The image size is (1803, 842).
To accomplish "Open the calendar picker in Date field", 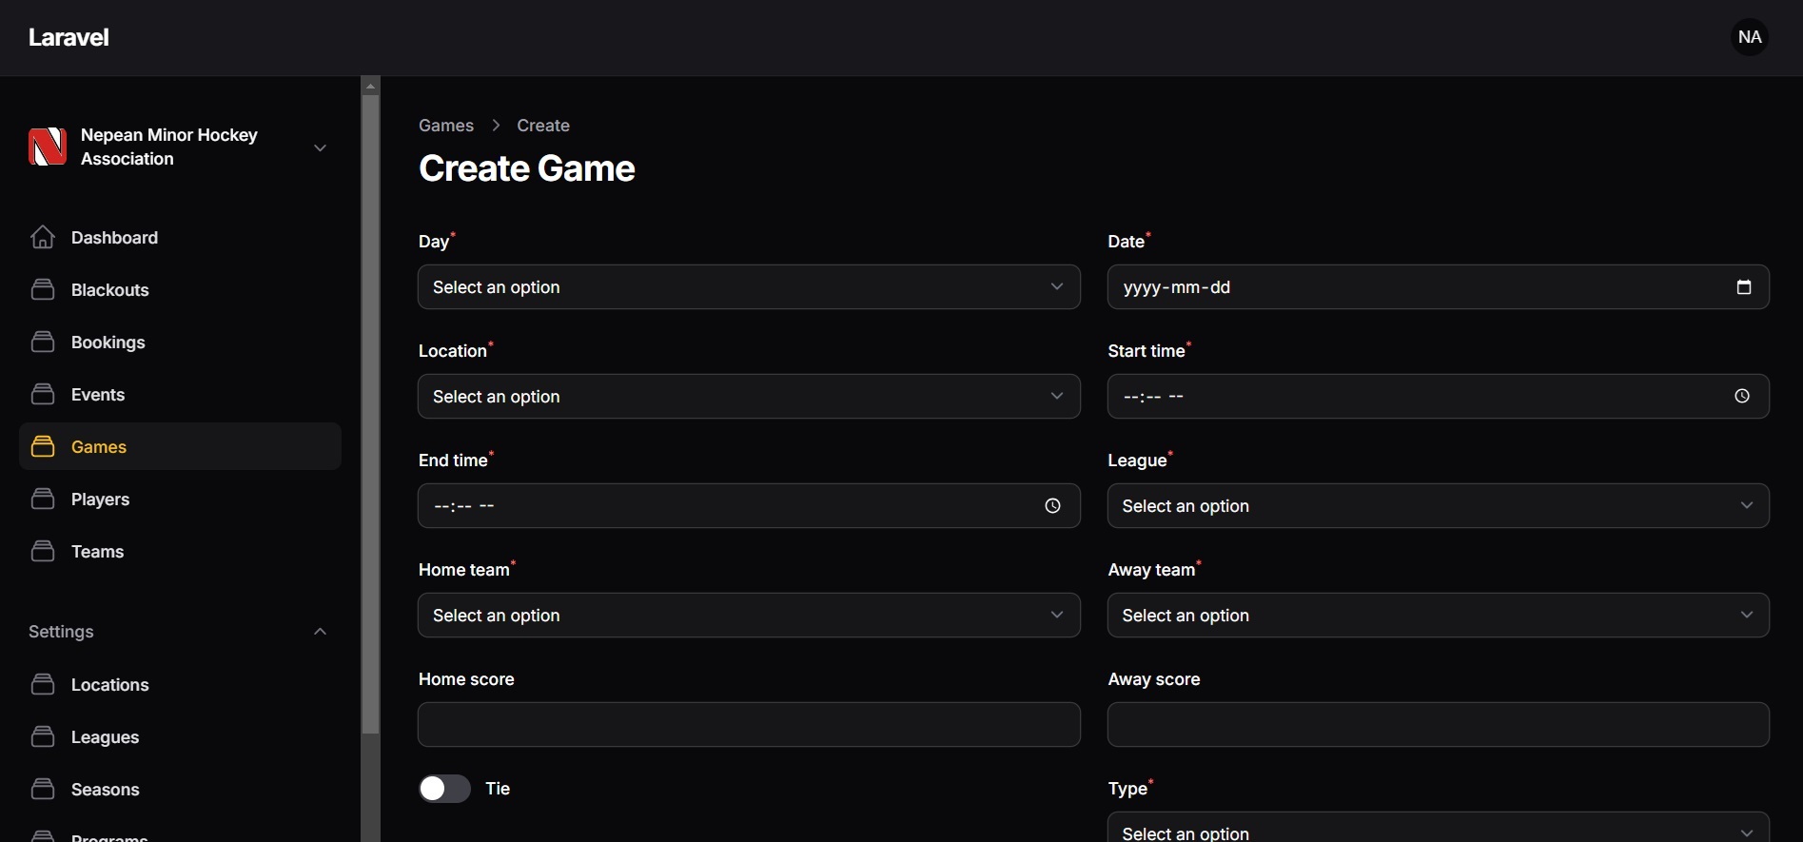I will 1743,287.
